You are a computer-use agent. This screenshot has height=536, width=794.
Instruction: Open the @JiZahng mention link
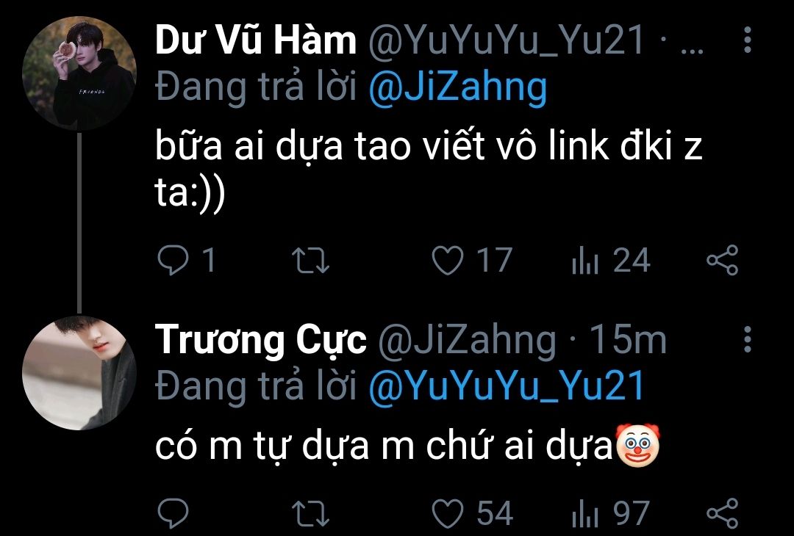(458, 89)
